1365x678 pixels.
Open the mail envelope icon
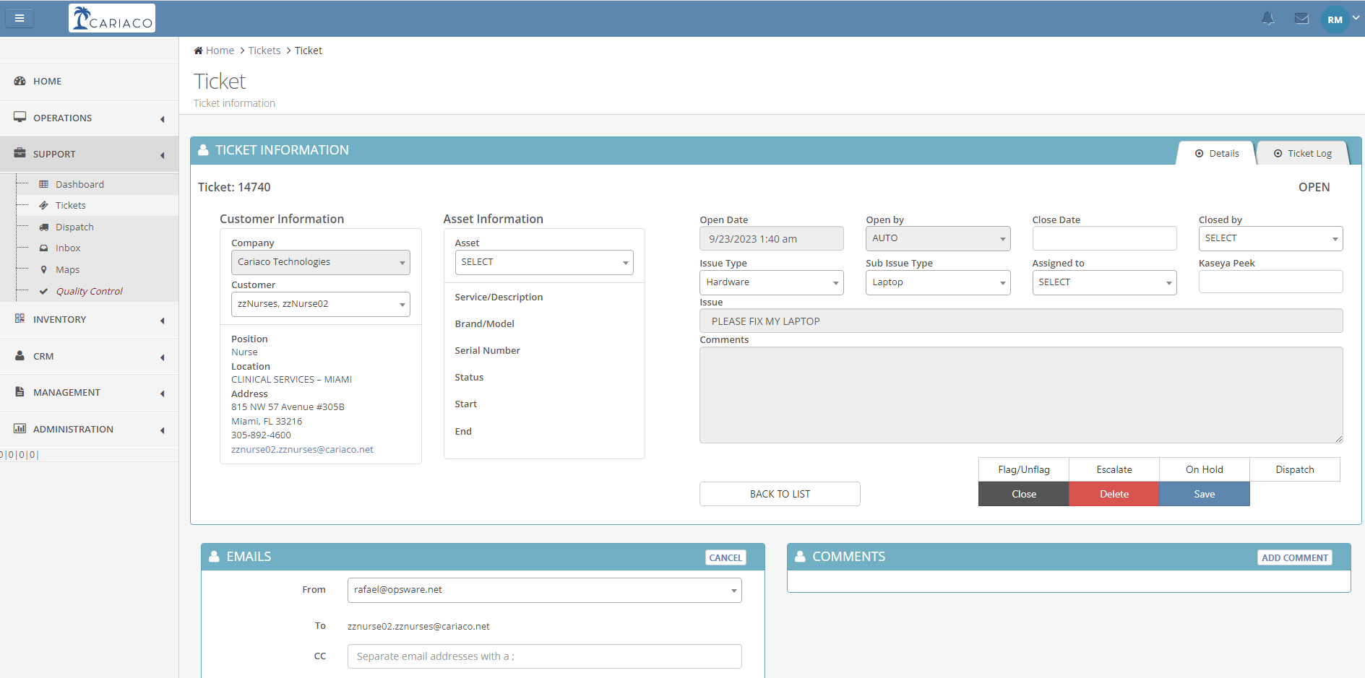(x=1301, y=19)
